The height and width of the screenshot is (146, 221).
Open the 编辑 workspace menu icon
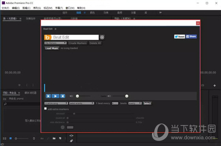(x=85, y=13)
